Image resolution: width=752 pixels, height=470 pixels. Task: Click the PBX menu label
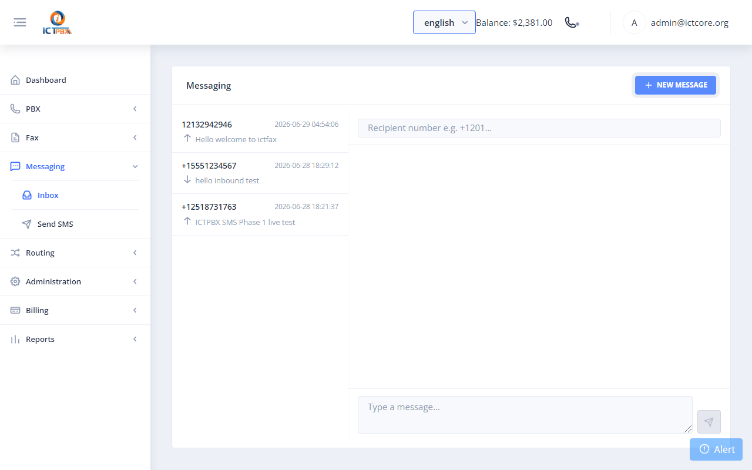pos(33,109)
